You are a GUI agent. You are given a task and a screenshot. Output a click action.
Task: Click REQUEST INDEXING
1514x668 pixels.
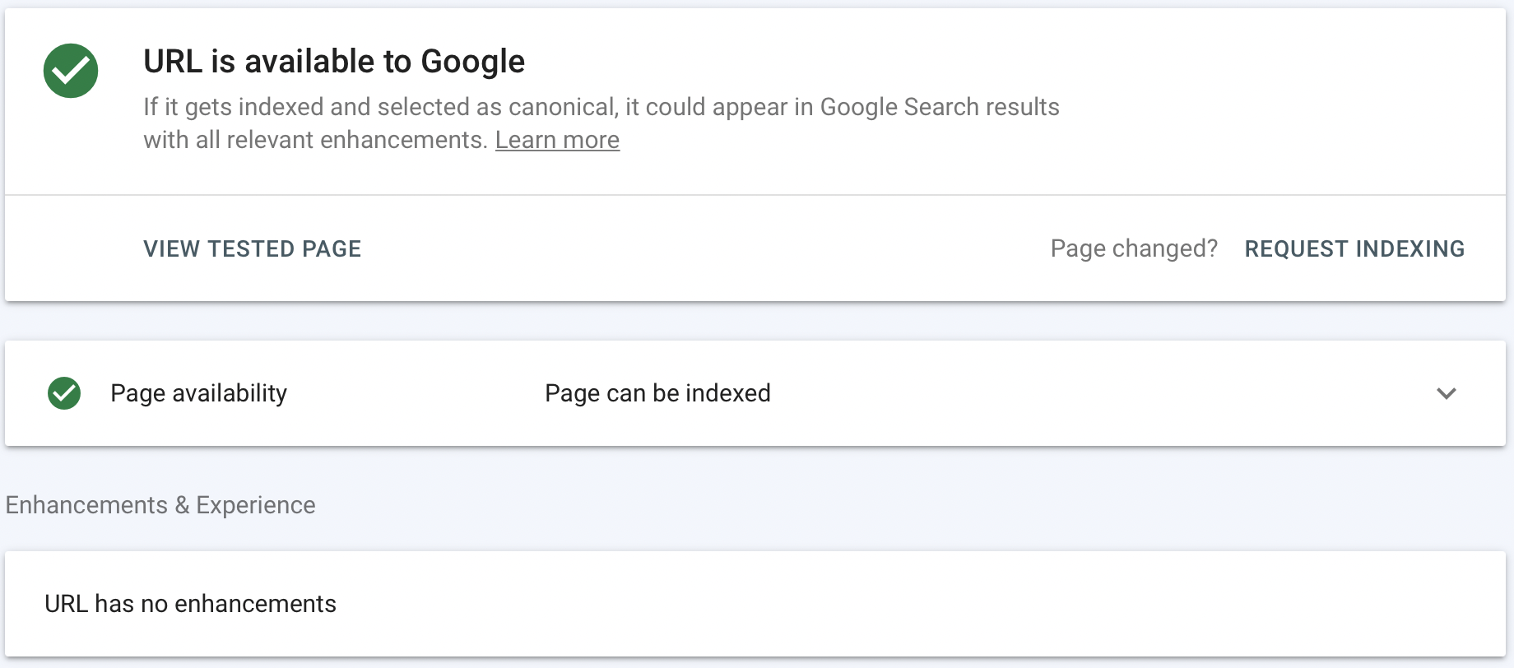click(x=1354, y=248)
